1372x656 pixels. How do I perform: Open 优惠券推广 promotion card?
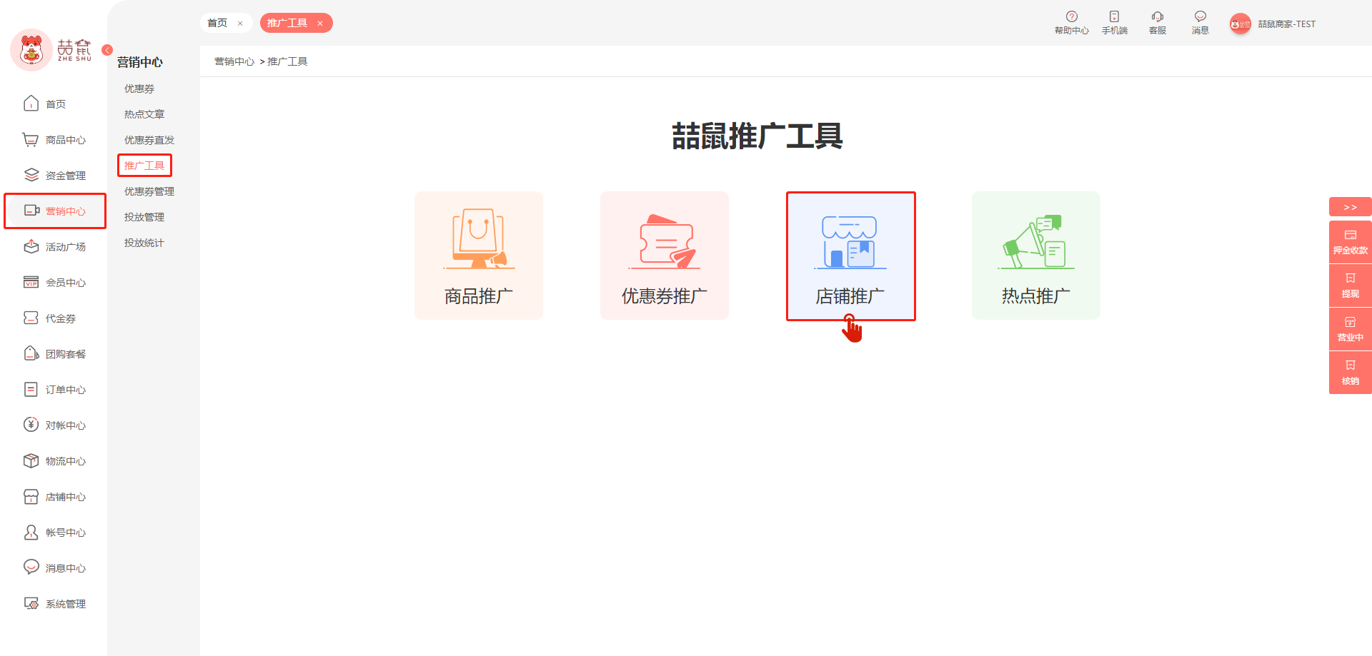point(665,256)
